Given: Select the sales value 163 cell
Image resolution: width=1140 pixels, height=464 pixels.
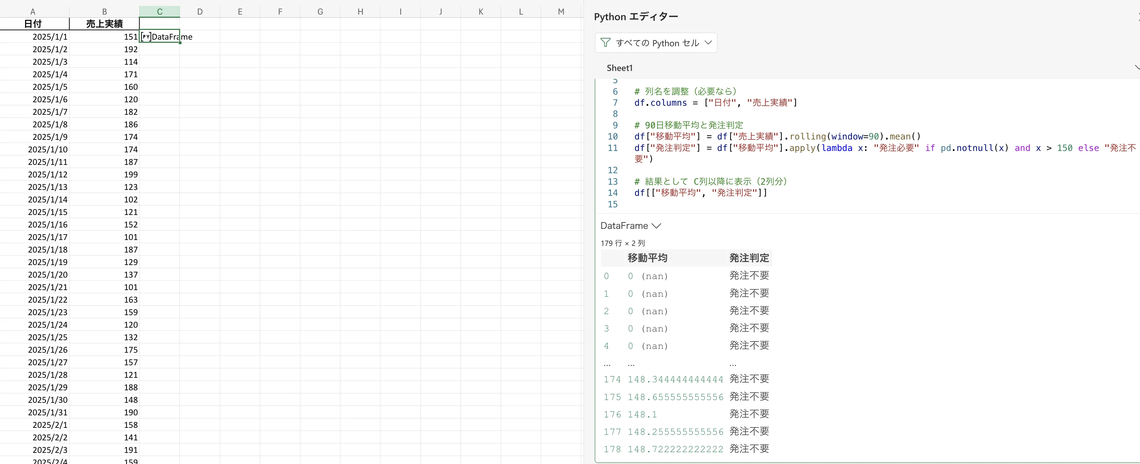Looking at the screenshot, I should pyautogui.click(x=105, y=299).
